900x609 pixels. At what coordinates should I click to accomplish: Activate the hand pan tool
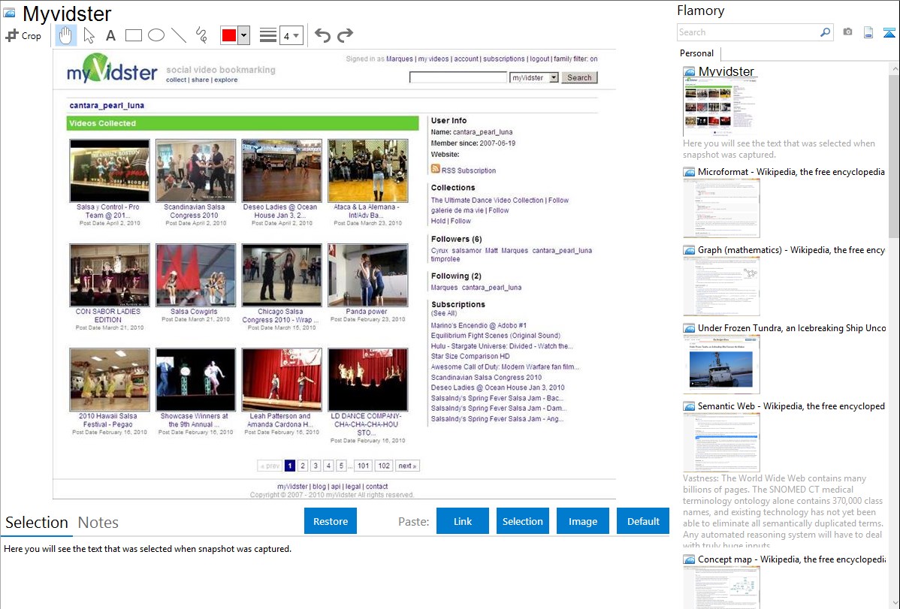[65, 35]
